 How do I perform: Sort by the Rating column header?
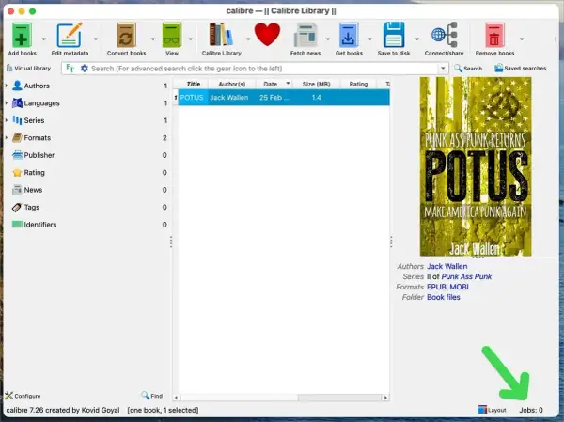[x=358, y=84]
